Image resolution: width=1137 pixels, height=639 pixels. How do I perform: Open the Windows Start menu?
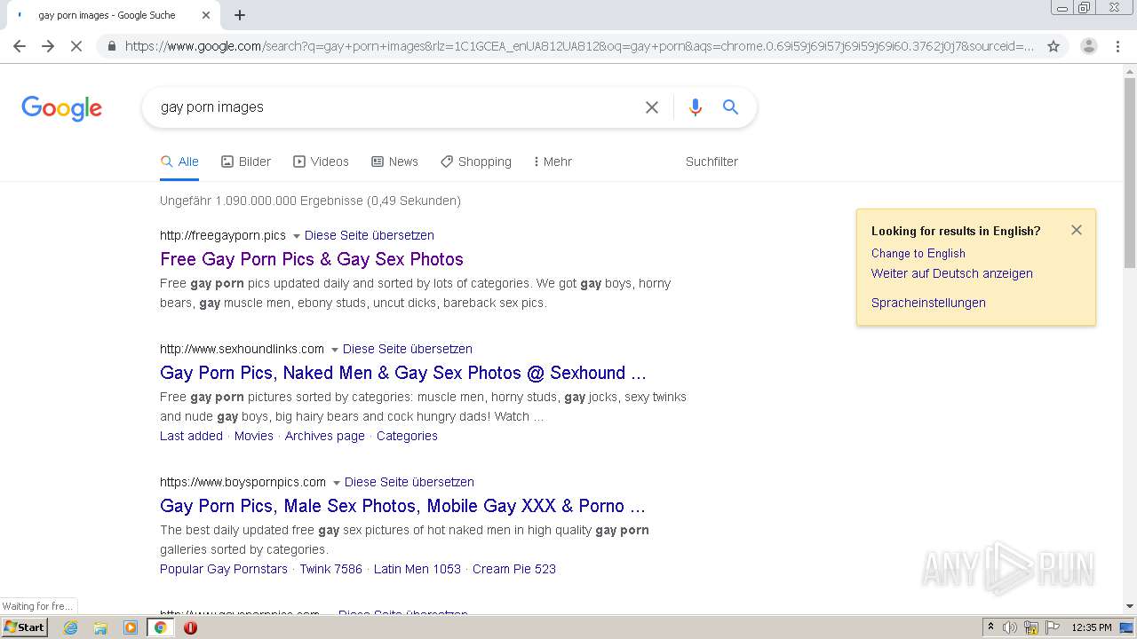tap(24, 627)
